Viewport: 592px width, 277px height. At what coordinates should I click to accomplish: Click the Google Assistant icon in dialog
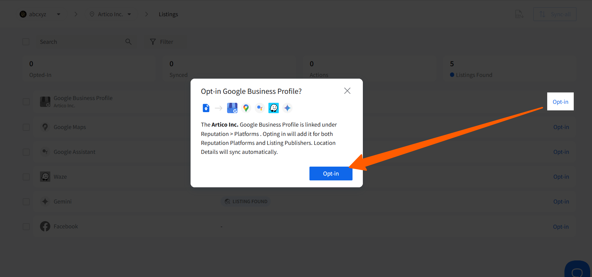[260, 108]
